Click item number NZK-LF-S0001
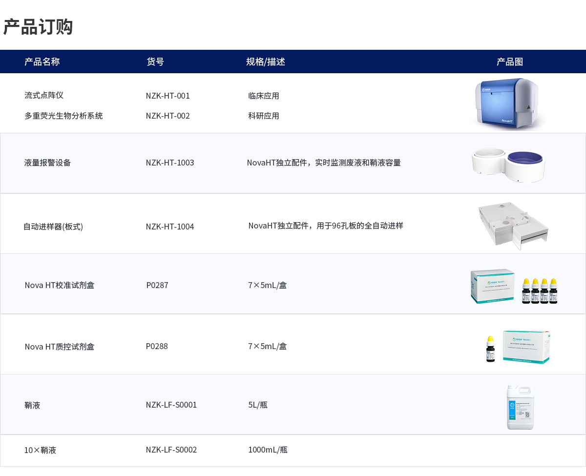This screenshot has height=476, width=586. coord(171,405)
